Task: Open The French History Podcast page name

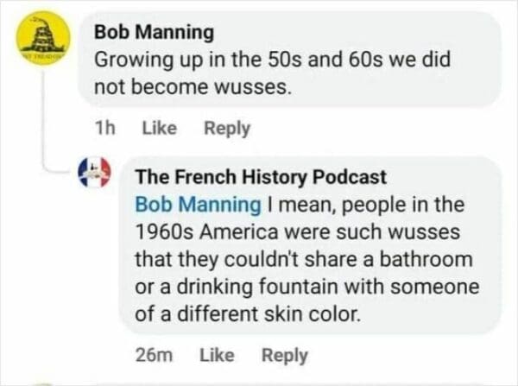Action: (262, 177)
